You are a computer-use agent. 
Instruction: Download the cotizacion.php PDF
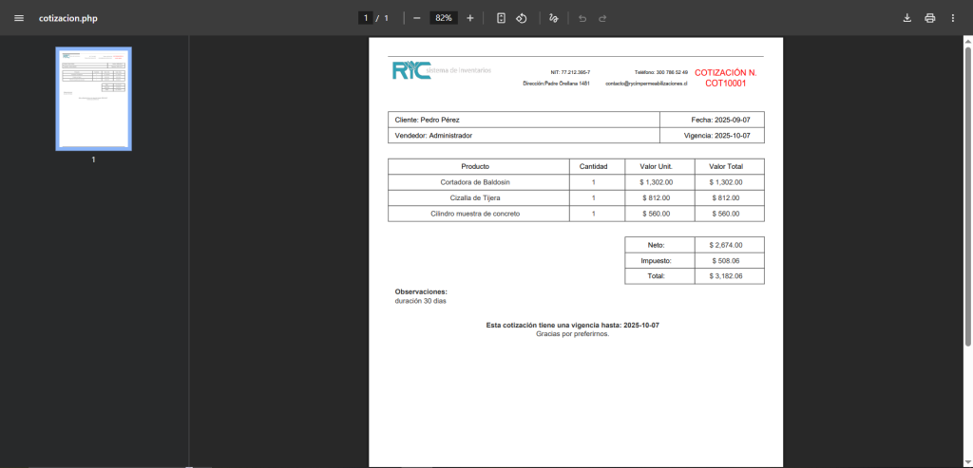906,18
